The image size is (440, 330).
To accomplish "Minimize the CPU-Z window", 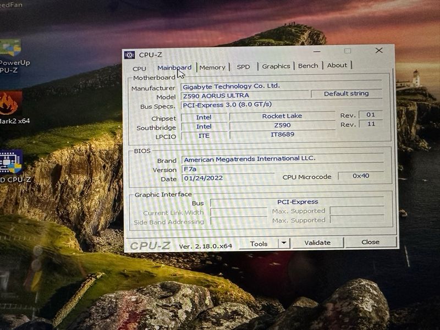I will (317, 52).
